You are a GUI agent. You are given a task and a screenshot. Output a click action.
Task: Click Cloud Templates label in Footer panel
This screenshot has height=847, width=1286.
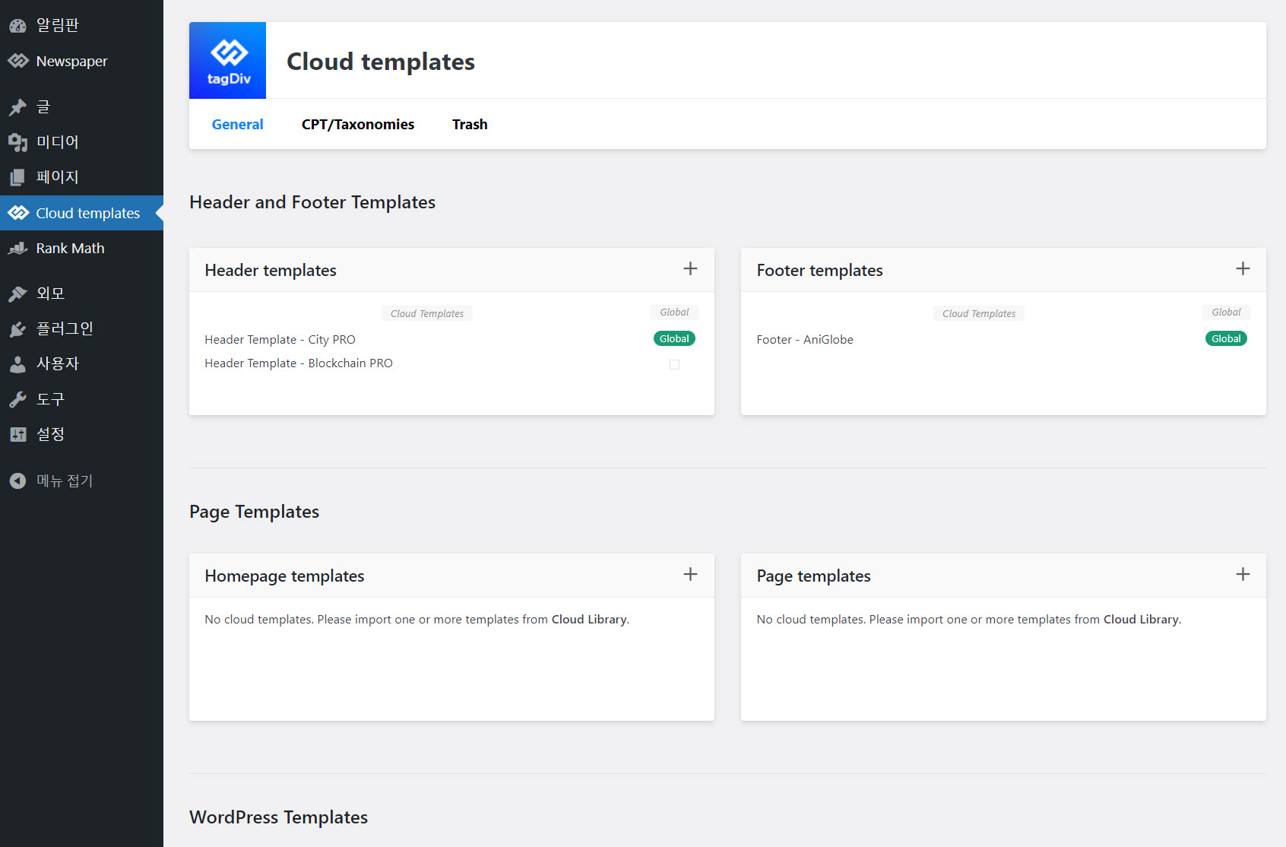coord(979,313)
